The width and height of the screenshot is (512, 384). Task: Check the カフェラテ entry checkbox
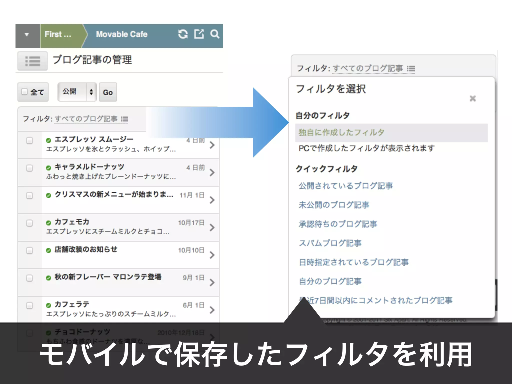pyautogui.click(x=29, y=305)
